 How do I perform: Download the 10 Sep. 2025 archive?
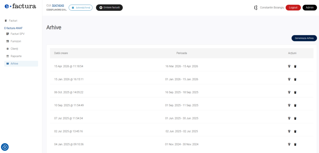[x=289, y=105]
